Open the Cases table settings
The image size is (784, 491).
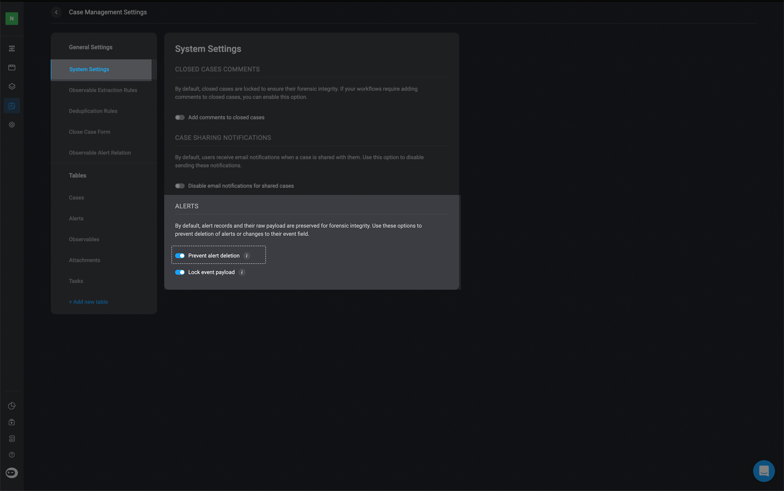[76, 198]
